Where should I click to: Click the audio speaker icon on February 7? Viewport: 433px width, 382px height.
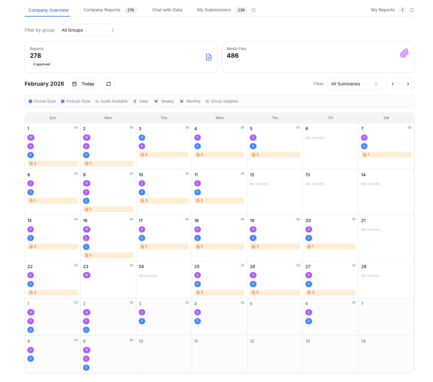[x=410, y=127]
